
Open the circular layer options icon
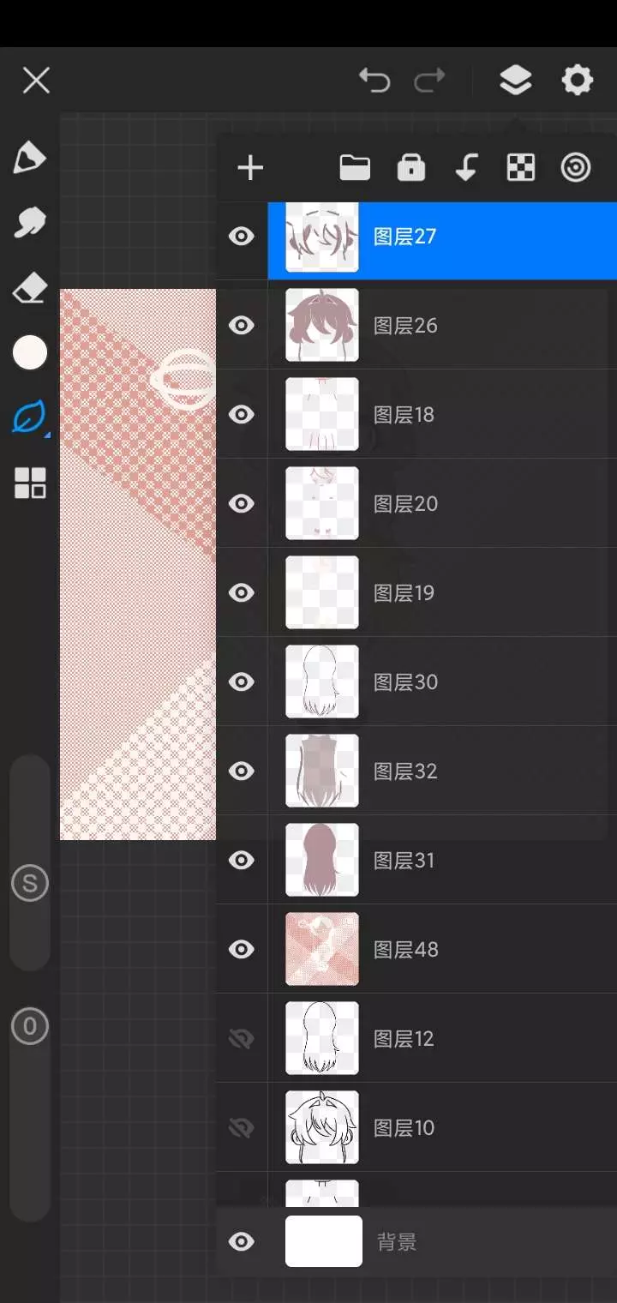tap(576, 168)
